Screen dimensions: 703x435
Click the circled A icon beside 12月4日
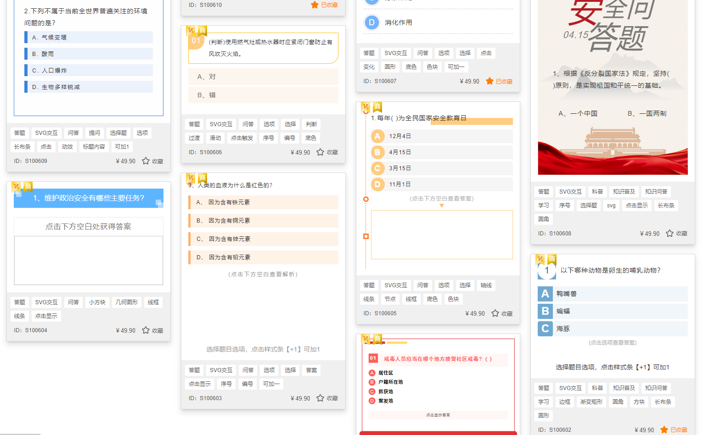[x=377, y=136]
